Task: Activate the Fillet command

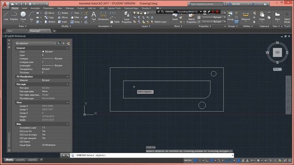Action: point(75,17)
